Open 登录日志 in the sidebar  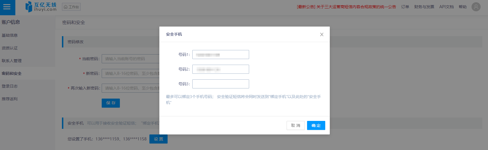click(10, 86)
